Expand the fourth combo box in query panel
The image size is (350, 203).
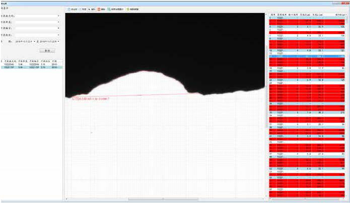pos(58,35)
